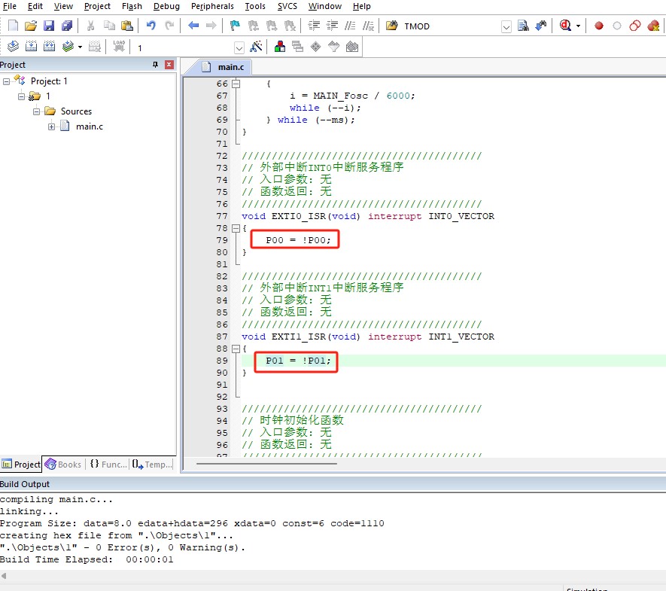Image resolution: width=666 pixels, height=591 pixels.
Task: Close the Project panel
Action: pos(169,65)
